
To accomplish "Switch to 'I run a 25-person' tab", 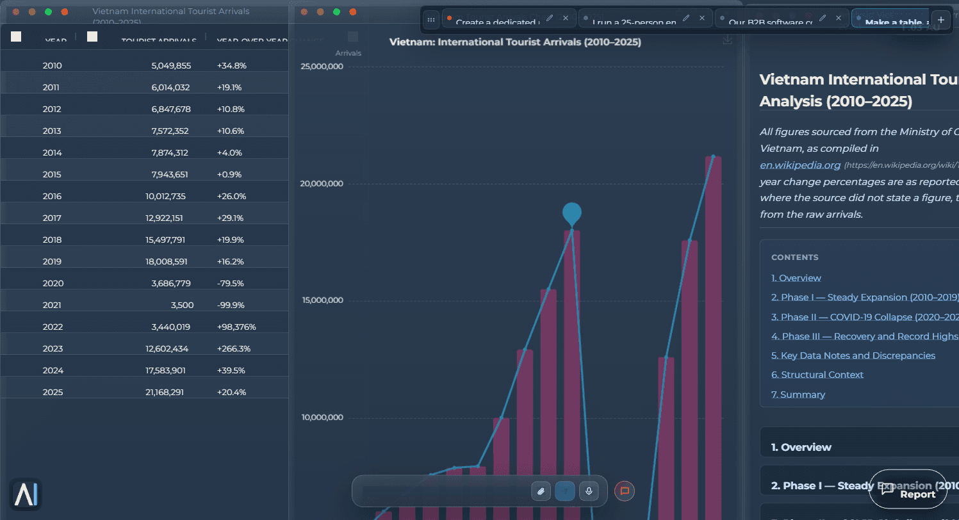I will point(634,22).
